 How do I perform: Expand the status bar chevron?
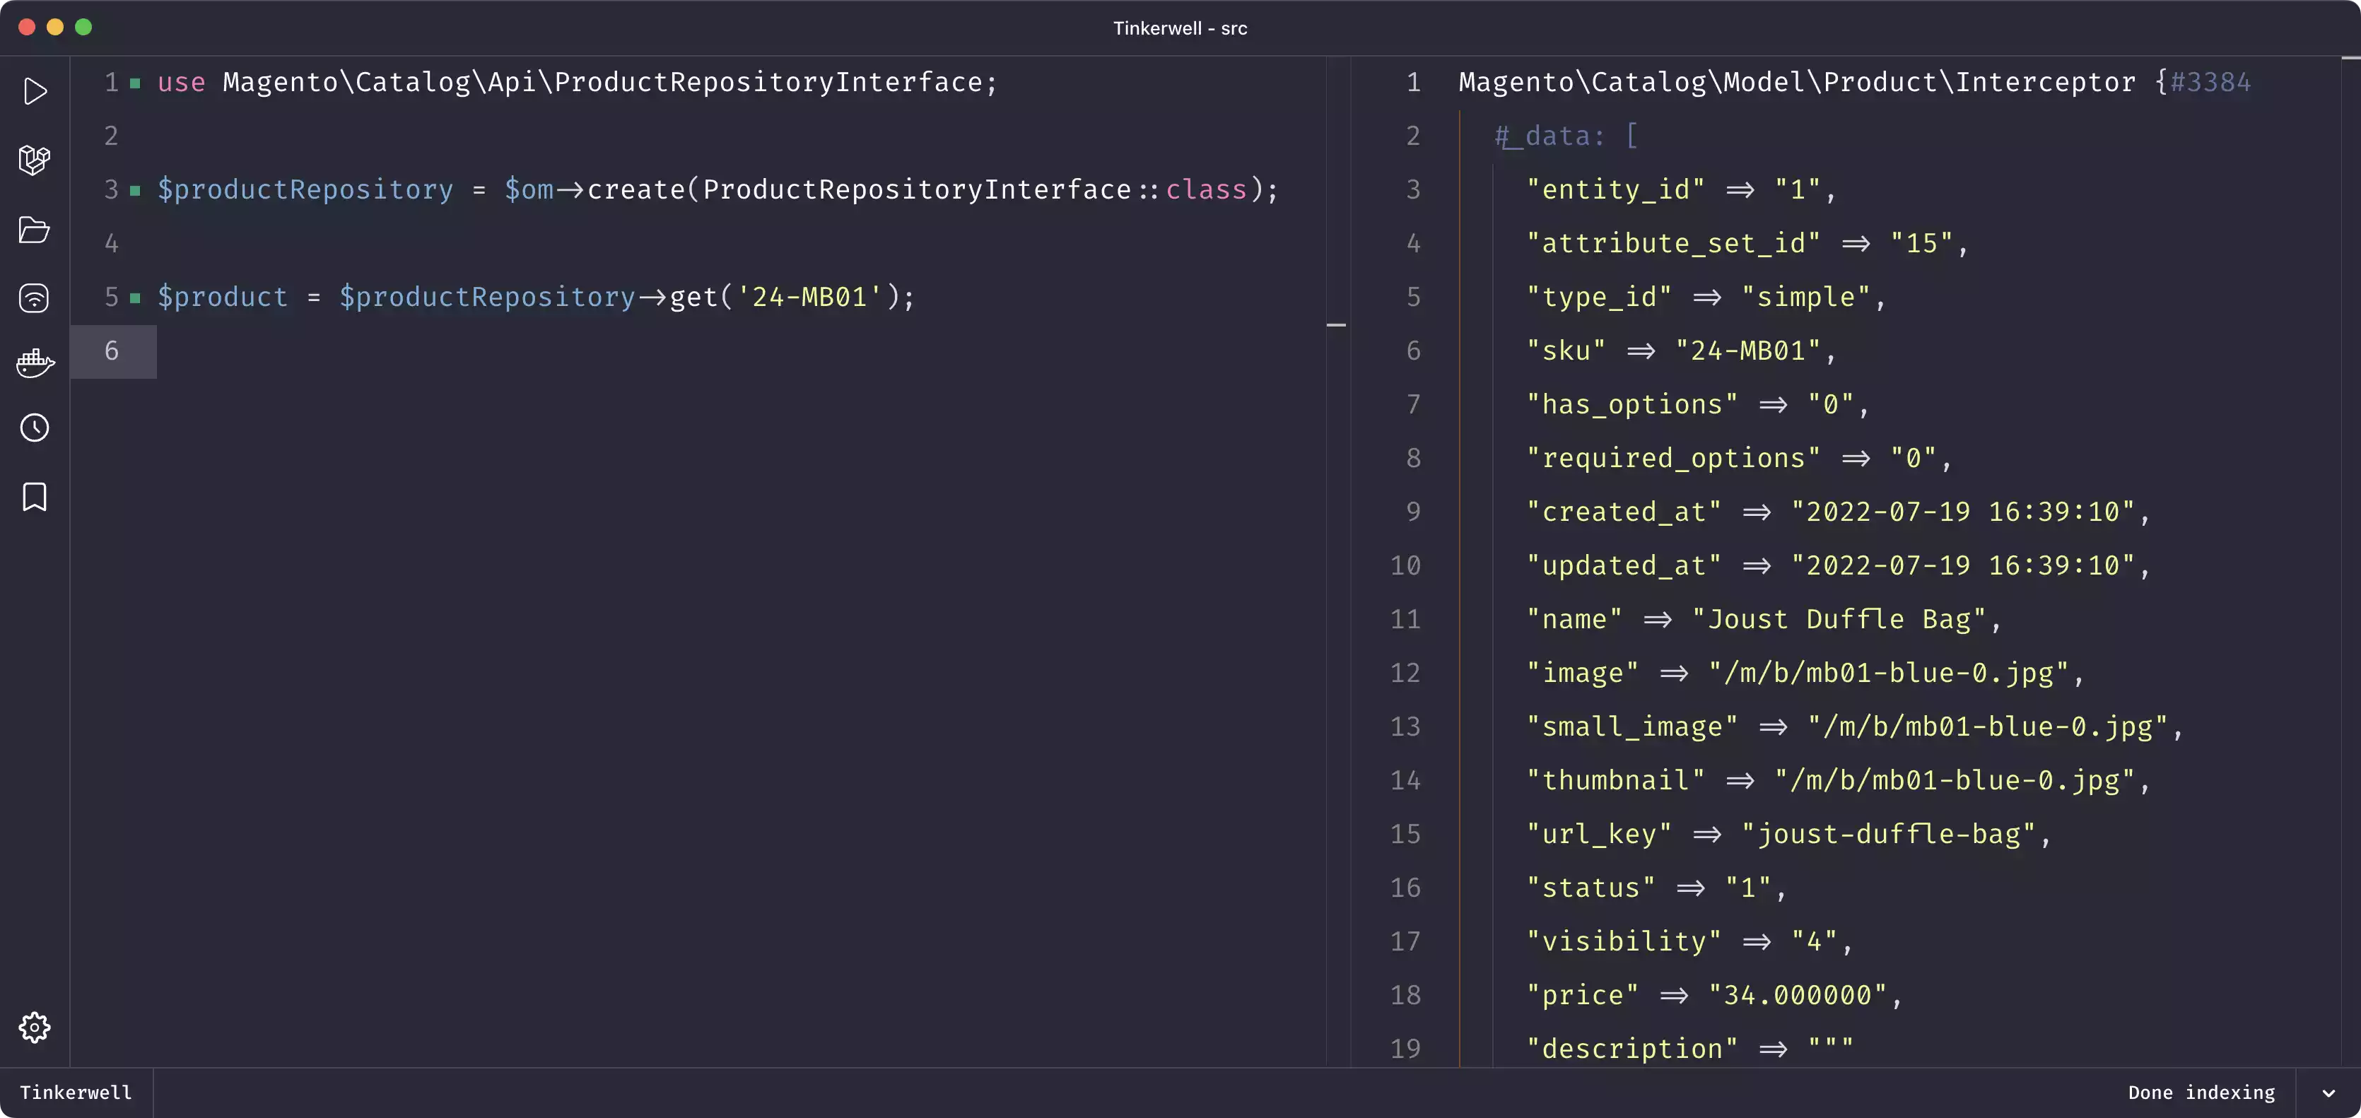[x=2328, y=1093]
